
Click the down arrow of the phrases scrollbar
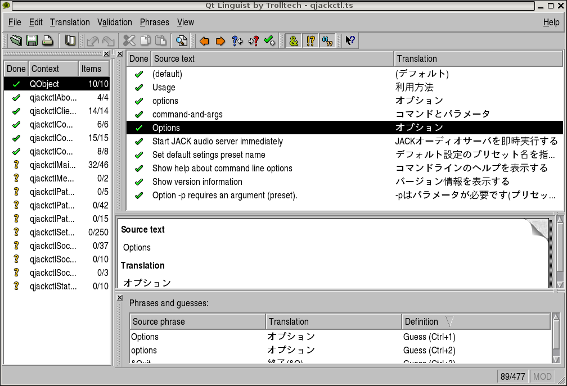[x=556, y=359]
